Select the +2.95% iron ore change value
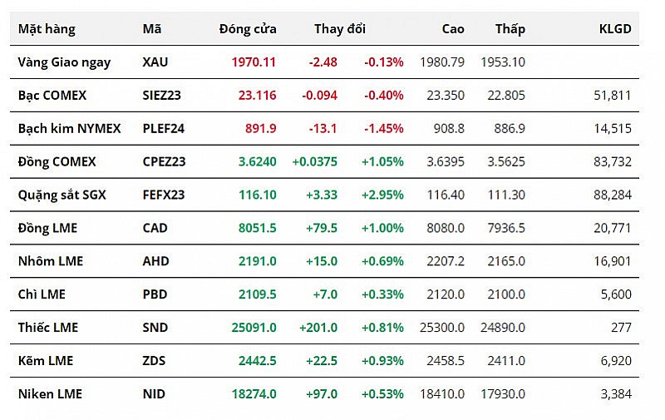 (382, 195)
